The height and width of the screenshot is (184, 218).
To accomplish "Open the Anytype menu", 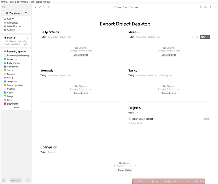I will tap(5, 2).
